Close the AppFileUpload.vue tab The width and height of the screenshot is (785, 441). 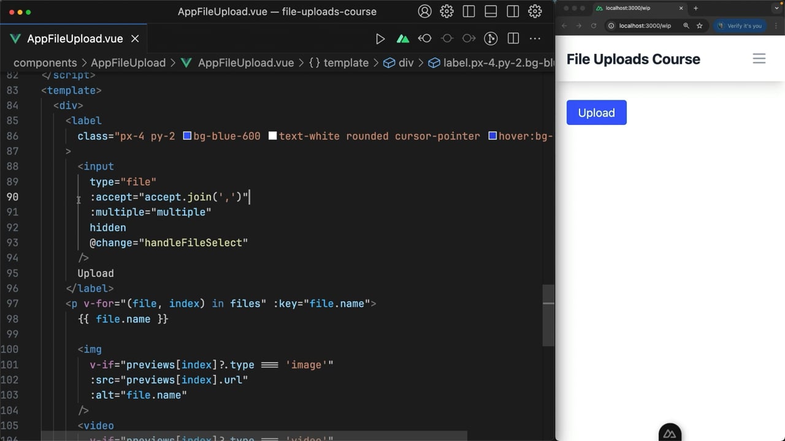pyautogui.click(x=135, y=39)
